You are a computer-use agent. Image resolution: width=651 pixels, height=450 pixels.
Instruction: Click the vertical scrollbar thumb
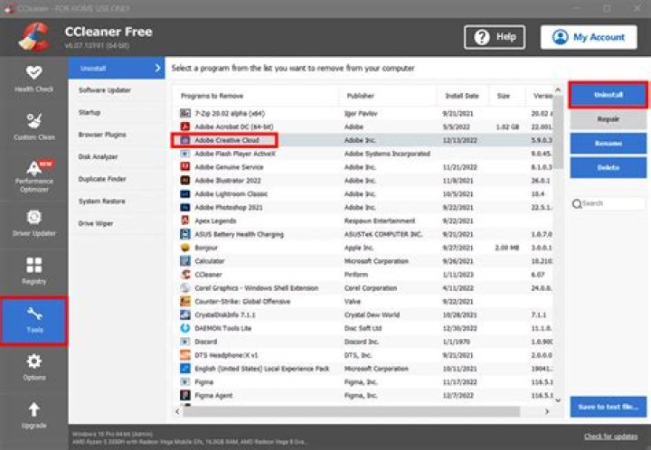click(x=558, y=132)
